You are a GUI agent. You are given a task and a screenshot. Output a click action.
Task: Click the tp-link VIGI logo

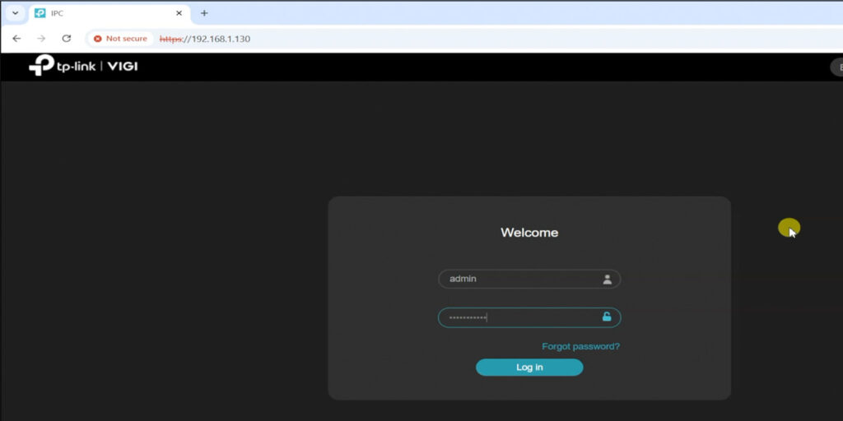point(82,66)
